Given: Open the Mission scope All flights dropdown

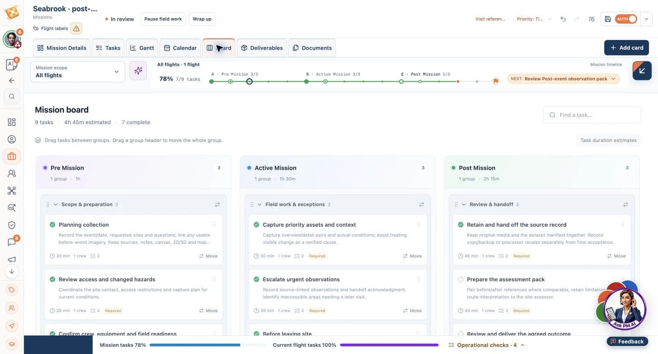Looking at the screenshot, I should pos(78,72).
